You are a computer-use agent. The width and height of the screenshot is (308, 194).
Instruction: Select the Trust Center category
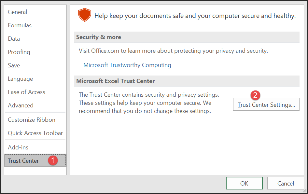click(35, 160)
